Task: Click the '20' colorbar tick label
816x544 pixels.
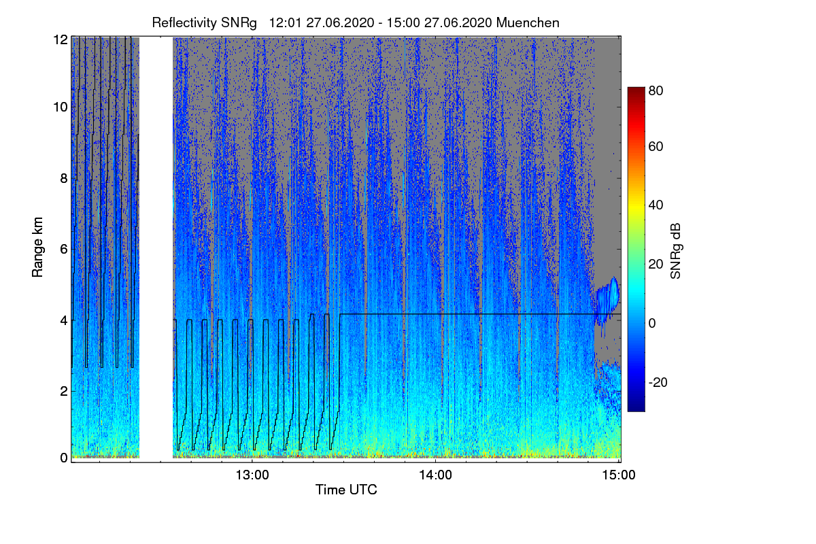Action: (x=656, y=264)
